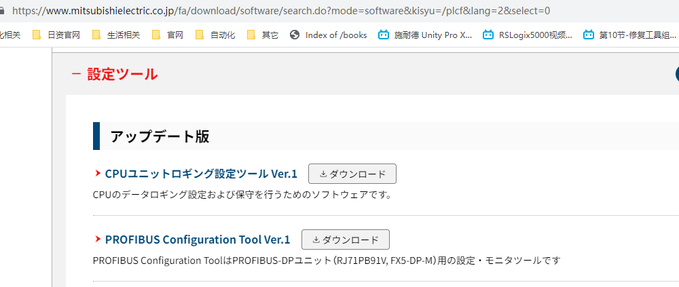Screen dimensions: 679x287
Task: Open the 自动化 bookmark folder
Action: pos(215,35)
